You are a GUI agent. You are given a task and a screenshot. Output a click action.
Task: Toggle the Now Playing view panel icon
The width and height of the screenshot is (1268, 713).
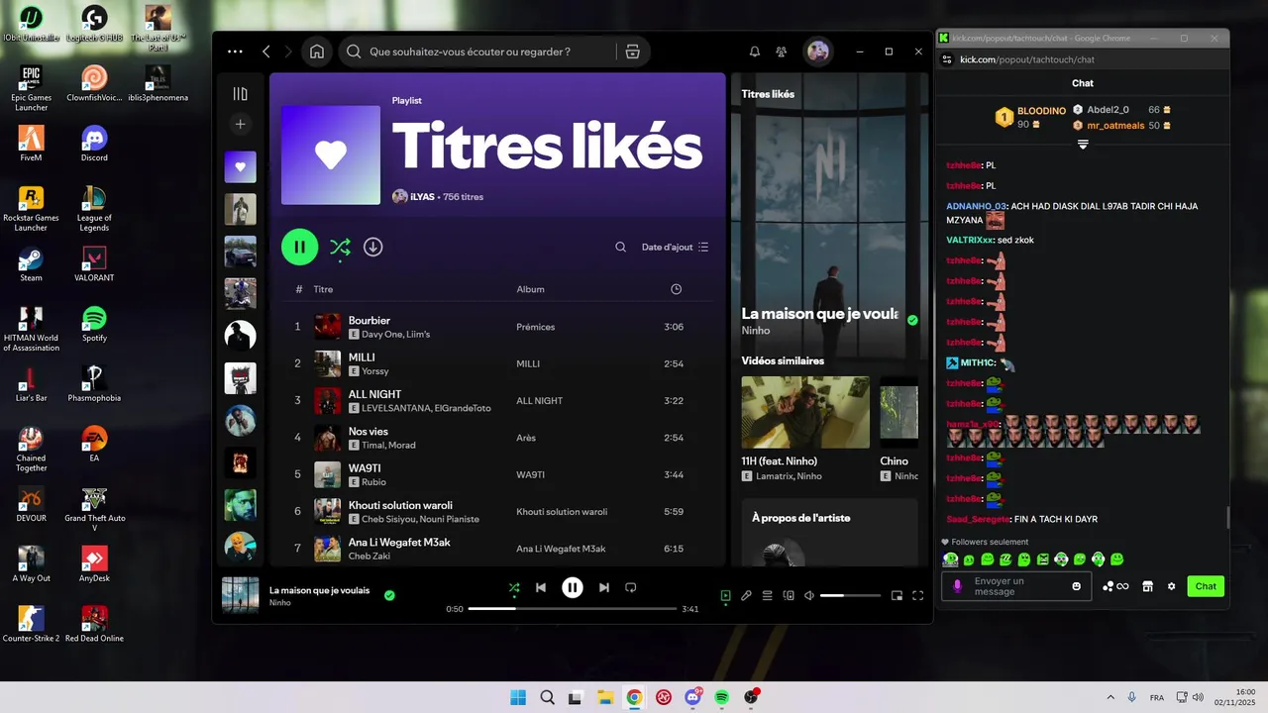coord(725,595)
